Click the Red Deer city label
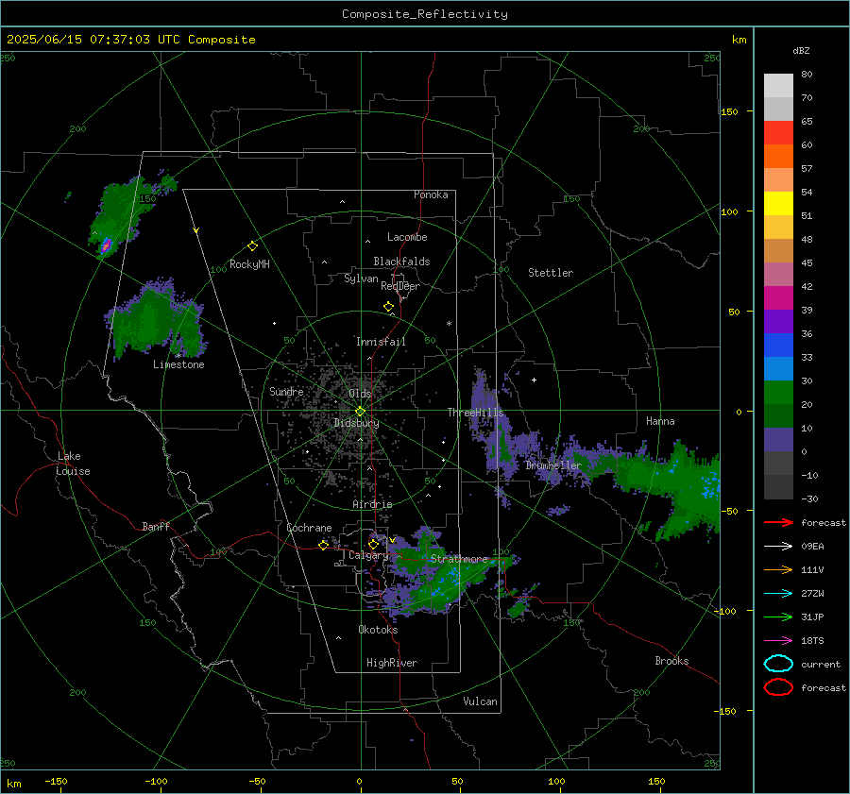Screen dimensions: 850x794 pos(400,286)
